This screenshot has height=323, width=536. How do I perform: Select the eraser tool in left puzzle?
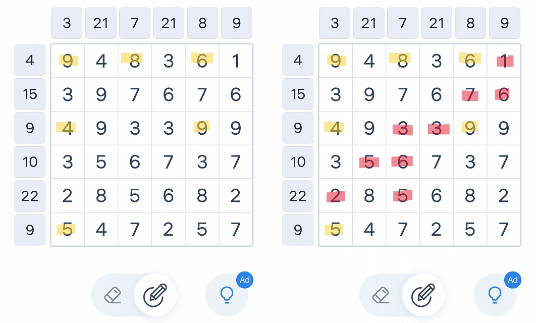pos(113,295)
